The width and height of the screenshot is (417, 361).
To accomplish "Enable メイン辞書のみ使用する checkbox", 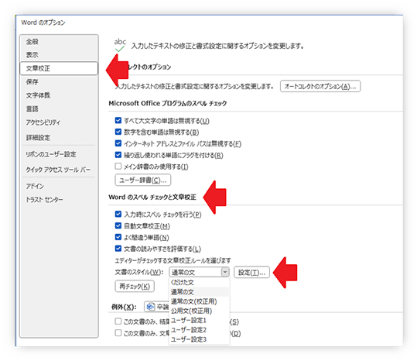I will (118, 167).
